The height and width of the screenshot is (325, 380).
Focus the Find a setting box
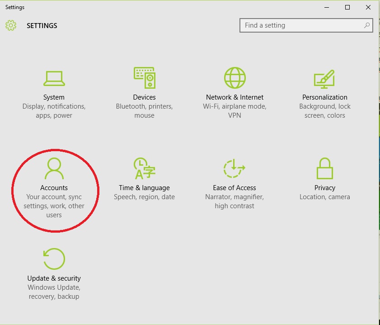tap(306, 25)
